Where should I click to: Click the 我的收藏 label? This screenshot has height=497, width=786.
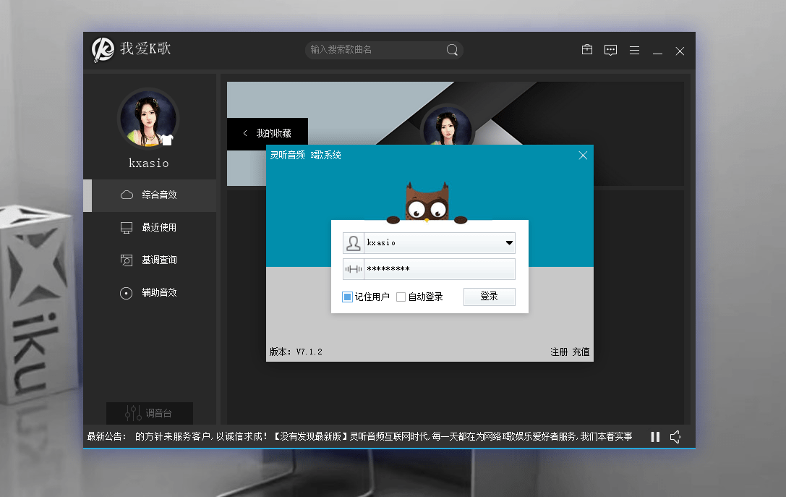pyautogui.click(x=274, y=133)
